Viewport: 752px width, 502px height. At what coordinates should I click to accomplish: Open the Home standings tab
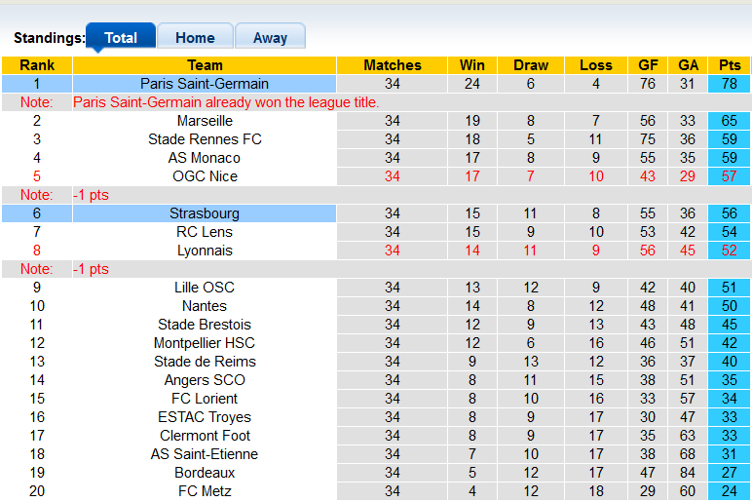[195, 38]
